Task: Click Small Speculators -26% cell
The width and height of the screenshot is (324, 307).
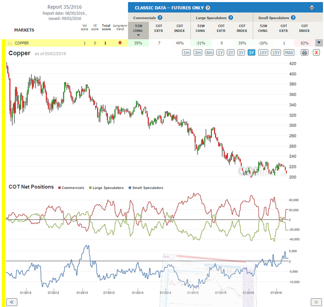Action: coord(263,43)
